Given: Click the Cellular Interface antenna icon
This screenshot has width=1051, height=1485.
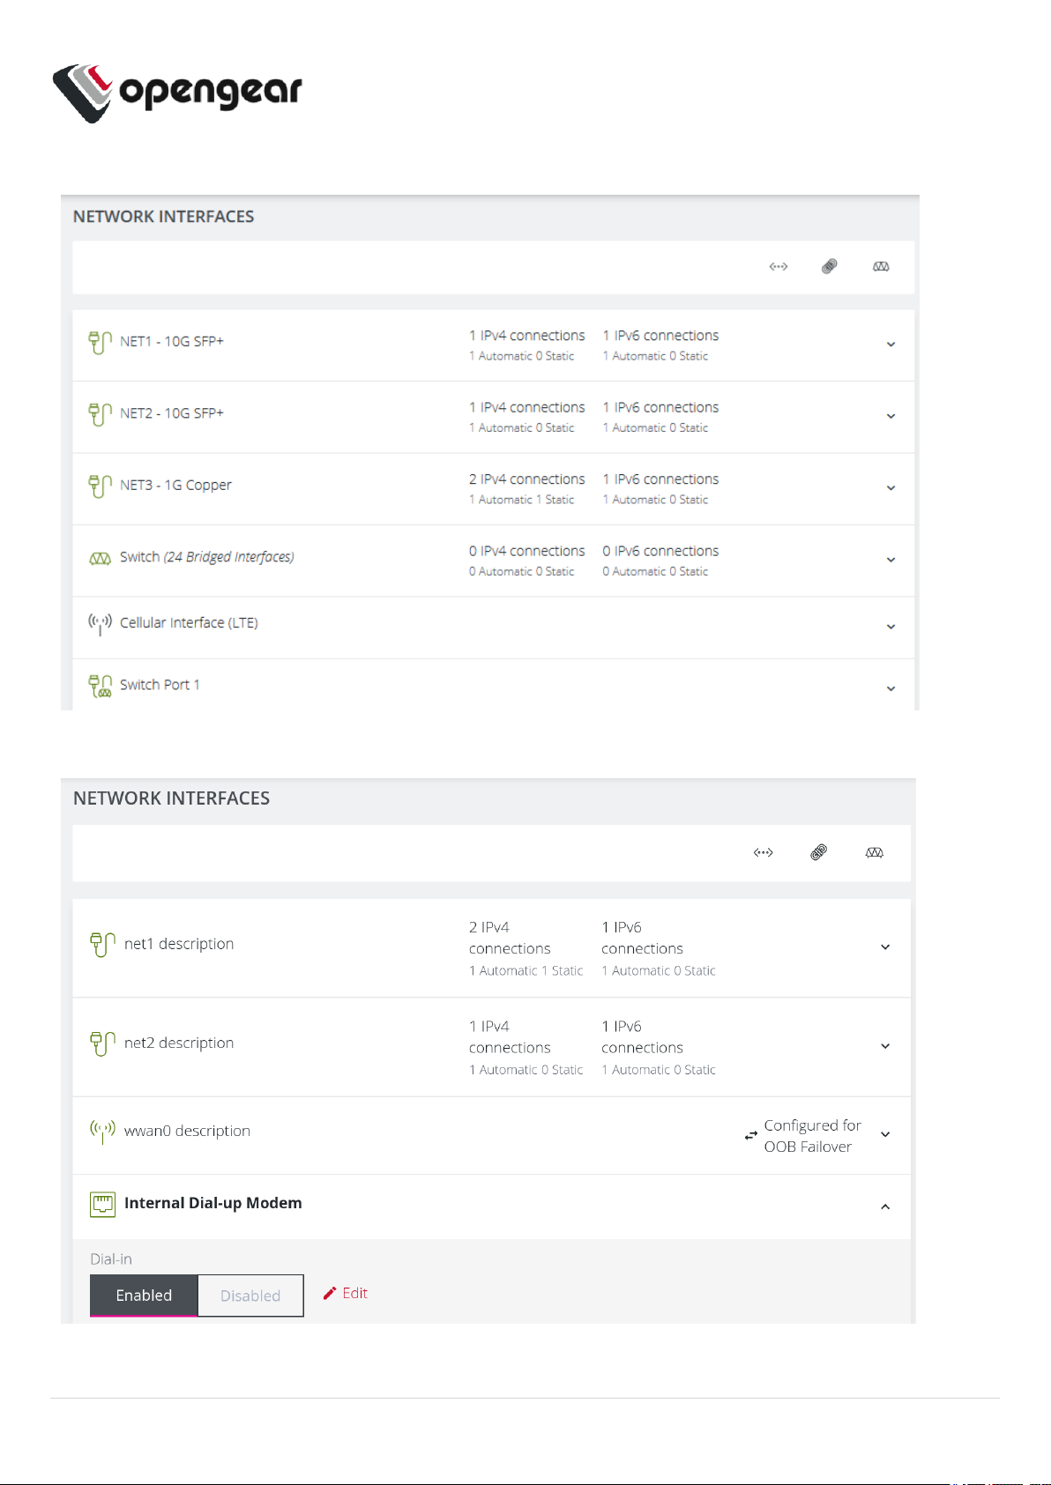Looking at the screenshot, I should point(100,624).
